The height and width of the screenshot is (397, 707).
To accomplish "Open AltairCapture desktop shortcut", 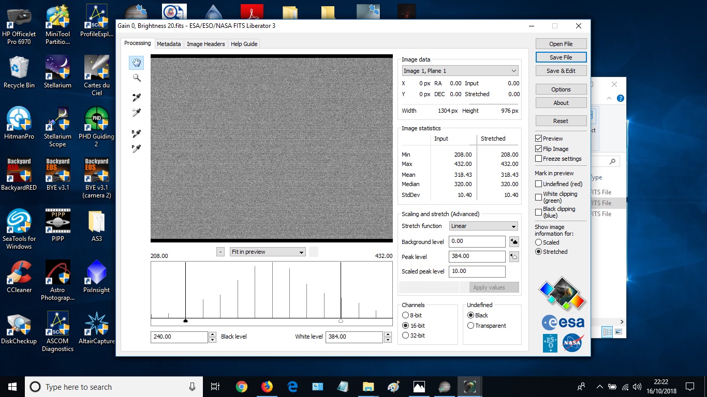I will click(96, 328).
